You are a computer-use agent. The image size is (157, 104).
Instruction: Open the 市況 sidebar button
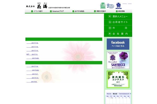[x=118, y=28]
